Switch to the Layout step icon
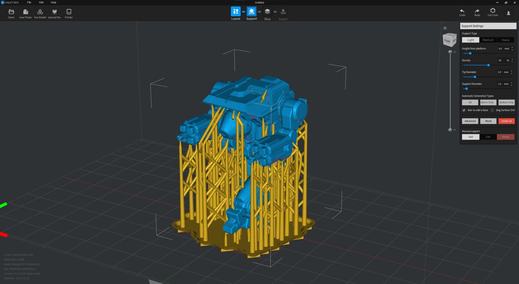This screenshot has width=519, height=284. (x=235, y=12)
